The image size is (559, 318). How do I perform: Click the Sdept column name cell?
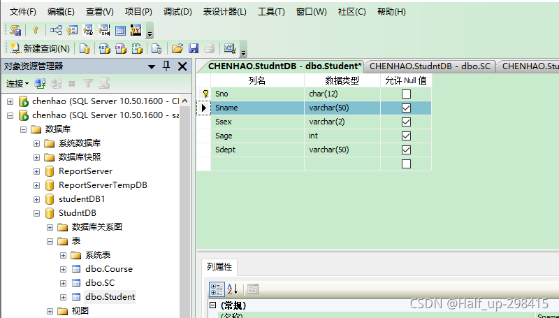257,150
